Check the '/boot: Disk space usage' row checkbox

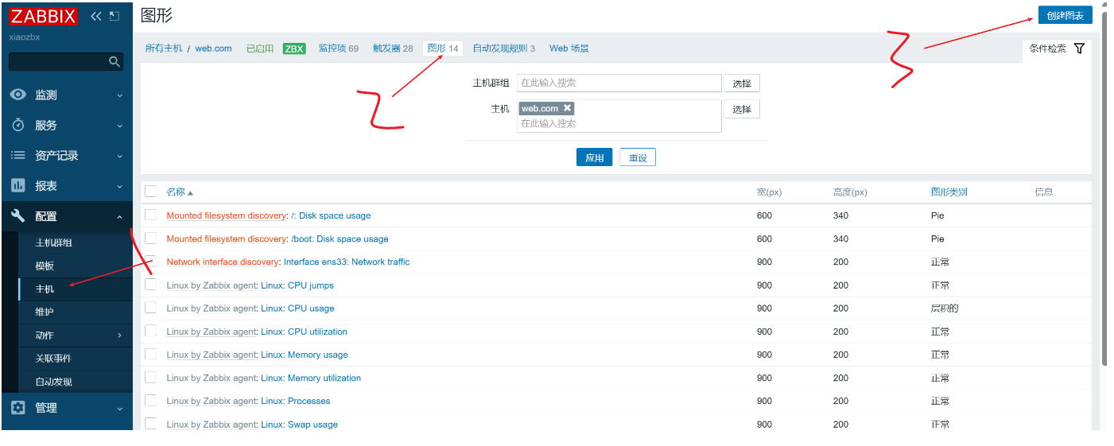click(x=150, y=238)
